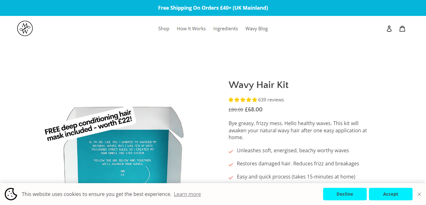This screenshot has height=205, width=426.
Task: Click the cookie icon in the banner
Action: click(x=11, y=194)
